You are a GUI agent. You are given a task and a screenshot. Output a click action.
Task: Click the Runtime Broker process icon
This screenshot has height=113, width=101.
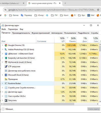point(6,84)
